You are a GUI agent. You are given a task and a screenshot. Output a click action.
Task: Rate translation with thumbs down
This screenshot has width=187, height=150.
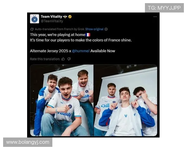(x=69, y=59)
